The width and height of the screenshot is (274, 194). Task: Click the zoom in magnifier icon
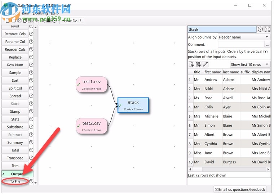coord(37,21)
